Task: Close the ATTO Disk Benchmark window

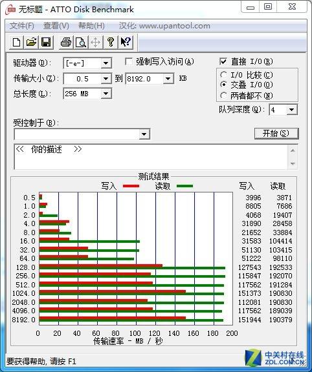Action: (x=292, y=7)
